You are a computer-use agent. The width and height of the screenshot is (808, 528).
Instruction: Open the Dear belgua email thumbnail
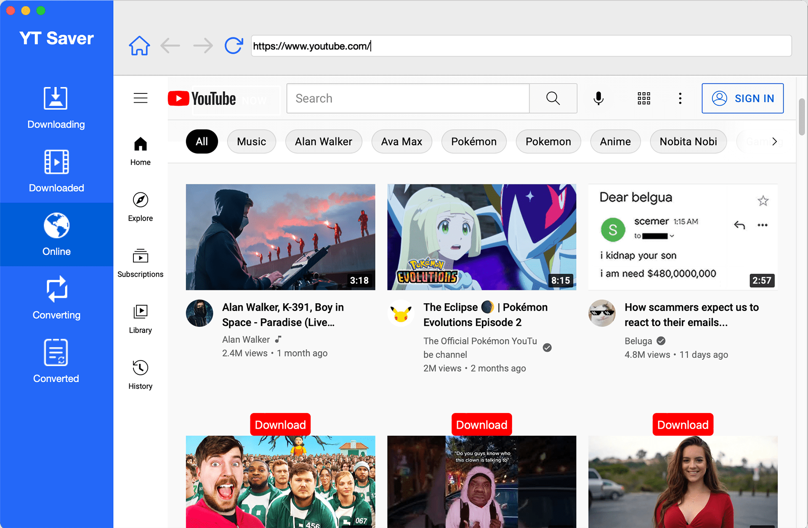[683, 237]
